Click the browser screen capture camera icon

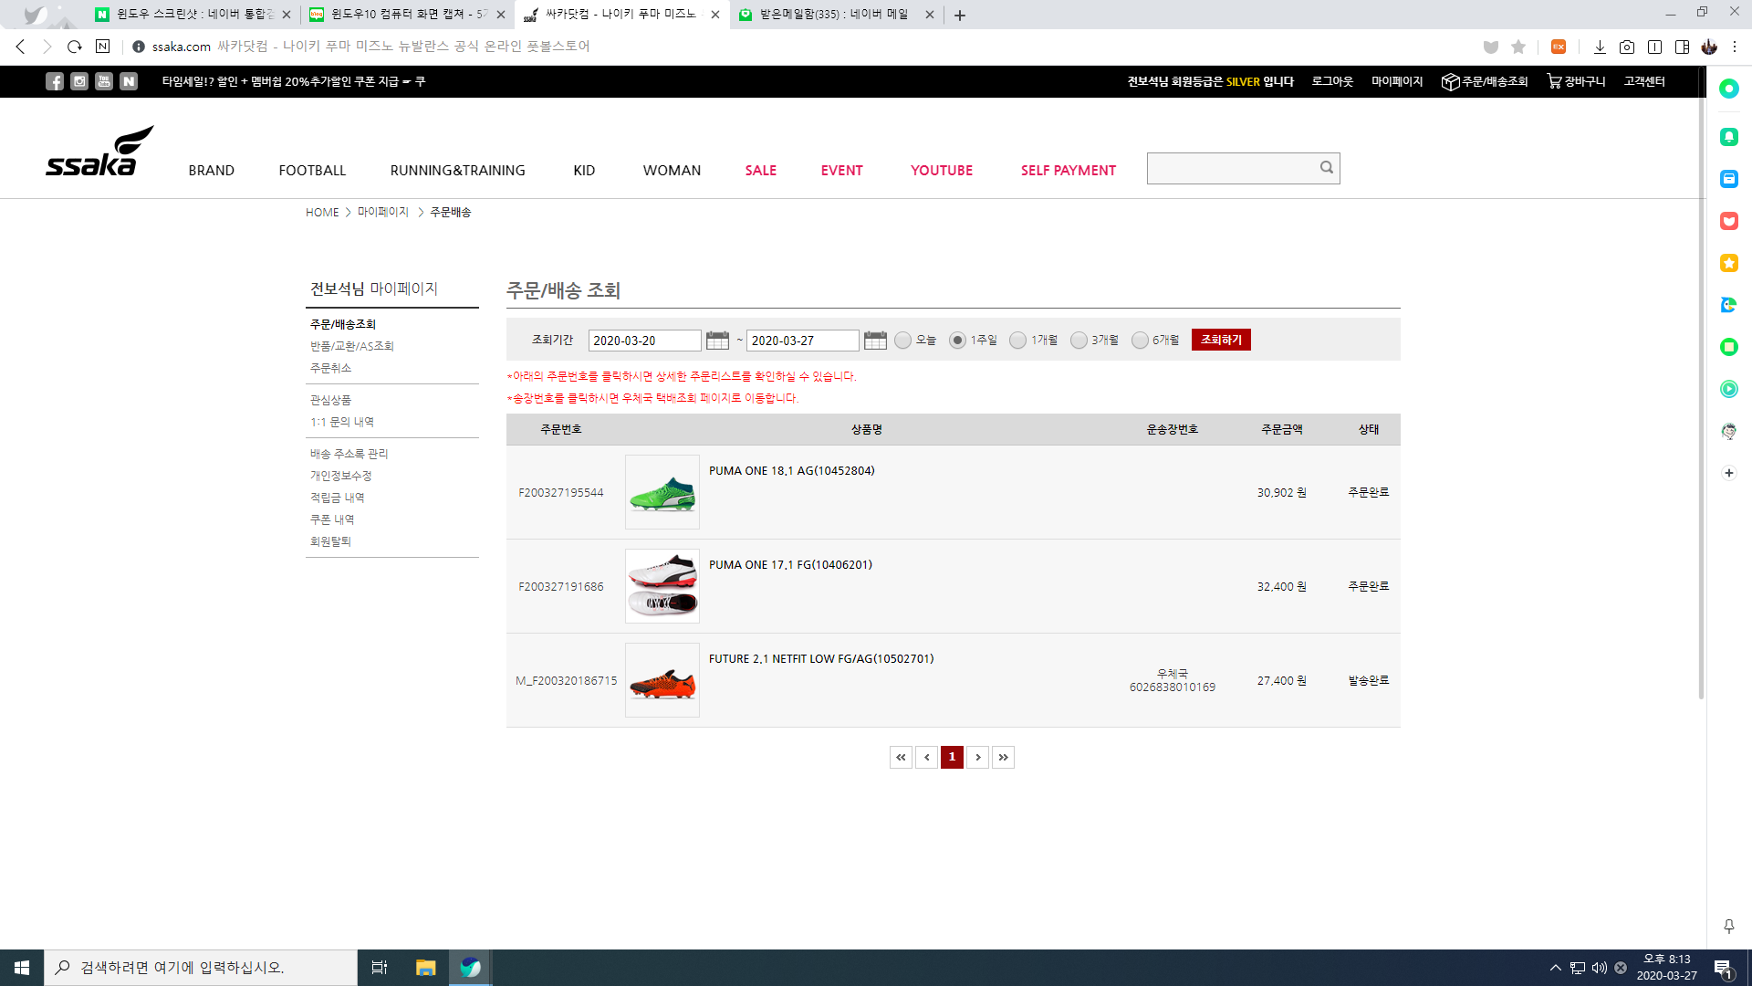pyautogui.click(x=1627, y=47)
